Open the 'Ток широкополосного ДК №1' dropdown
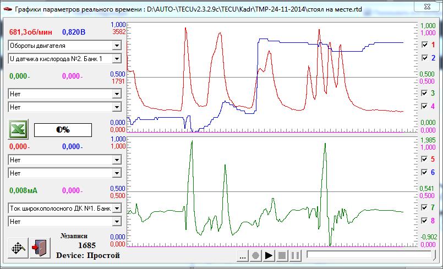The height and width of the screenshot is (269, 443). coord(116,208)
